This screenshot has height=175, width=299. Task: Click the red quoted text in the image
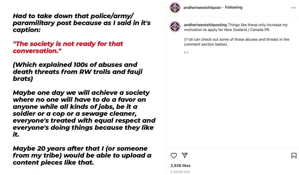coord(68,47)
